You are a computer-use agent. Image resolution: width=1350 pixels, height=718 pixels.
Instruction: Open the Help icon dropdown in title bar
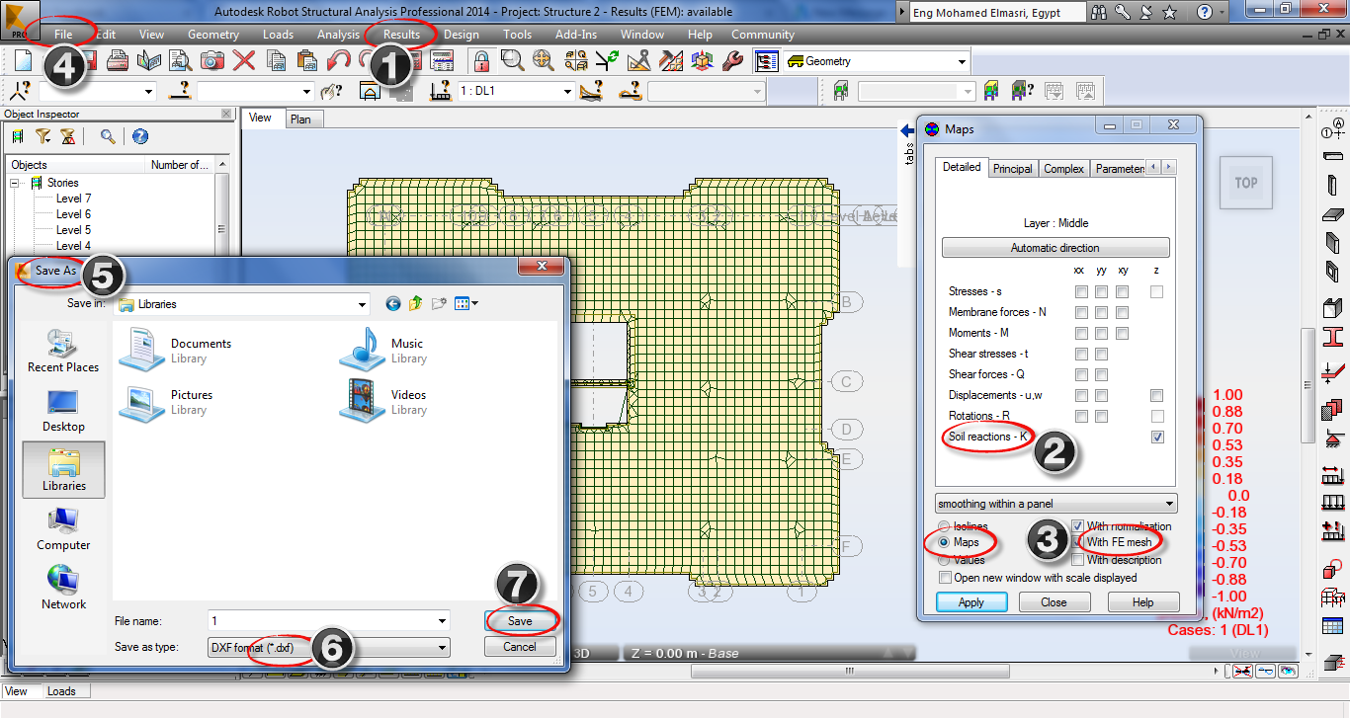point(1223,12)
